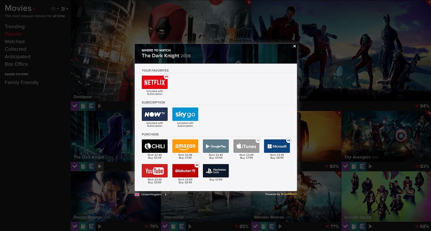Select the Amazon purchase option

(185, 146)
